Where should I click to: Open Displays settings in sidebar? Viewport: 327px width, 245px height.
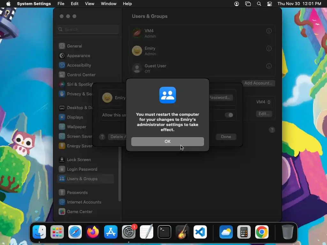pyautogui.click(x=75, y=117)
